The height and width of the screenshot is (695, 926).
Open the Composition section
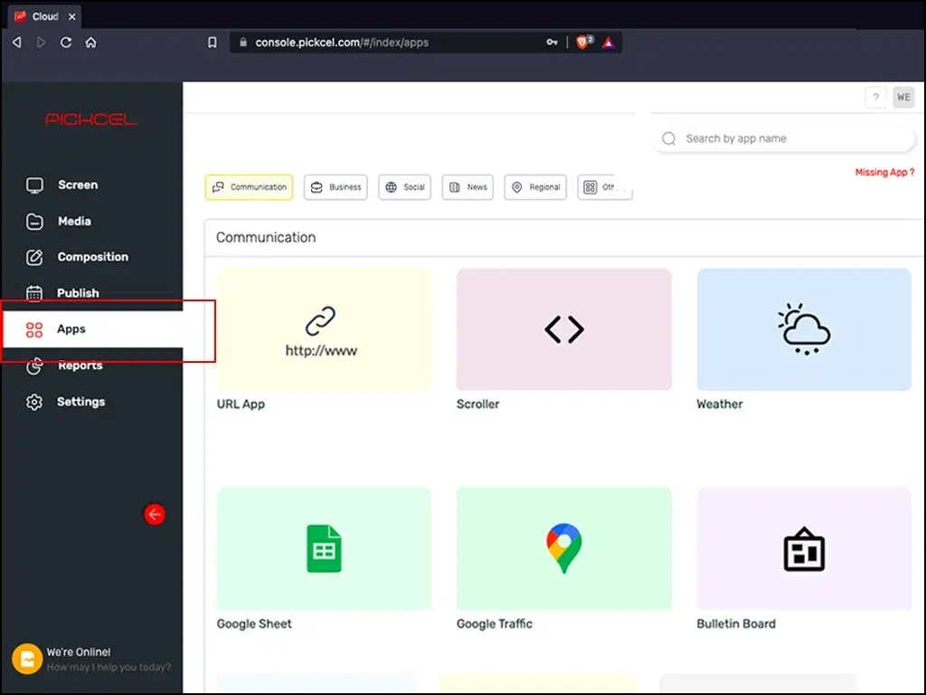93,257
